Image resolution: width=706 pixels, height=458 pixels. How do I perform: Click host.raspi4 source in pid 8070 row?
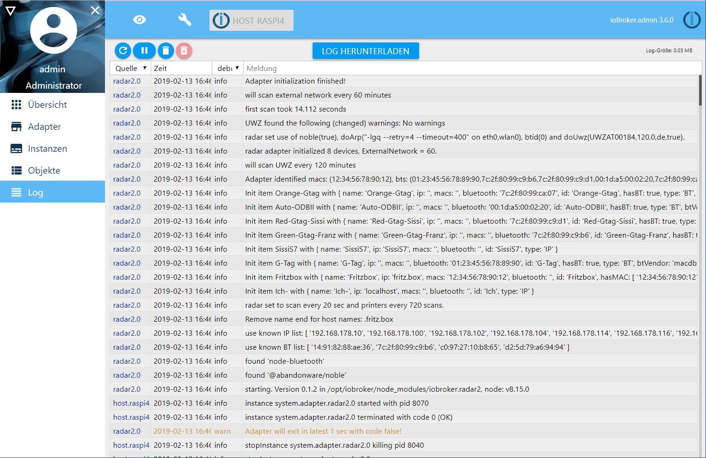coord(131,403)
